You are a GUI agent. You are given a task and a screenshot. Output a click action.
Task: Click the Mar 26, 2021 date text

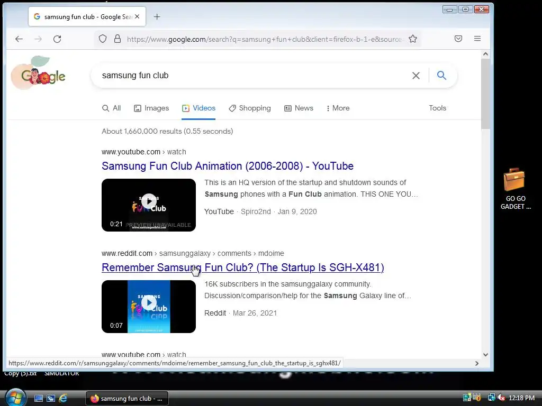(255, 313)
